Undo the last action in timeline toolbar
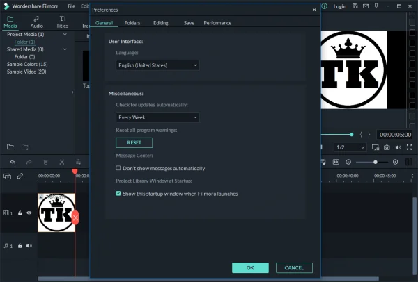This screenshot has height=282, width=418. (x=13, y=162)
